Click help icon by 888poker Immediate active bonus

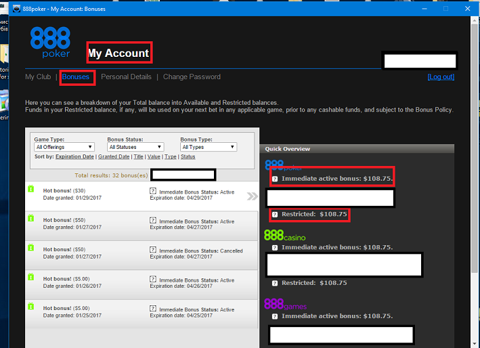click(275, 179)
